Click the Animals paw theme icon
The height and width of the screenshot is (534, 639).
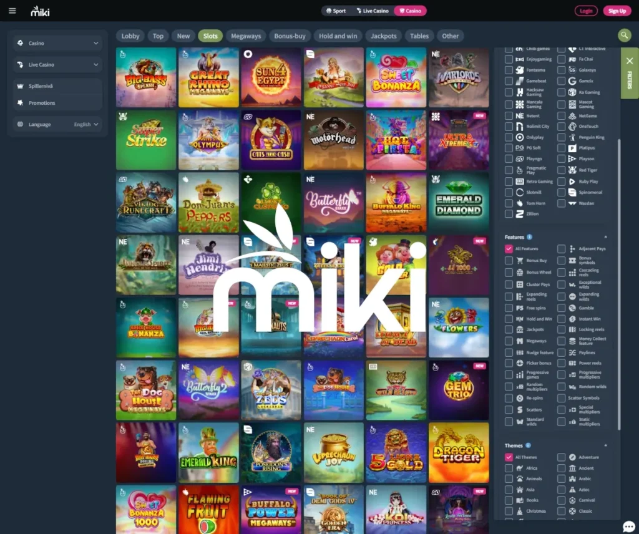pos(520,479)
